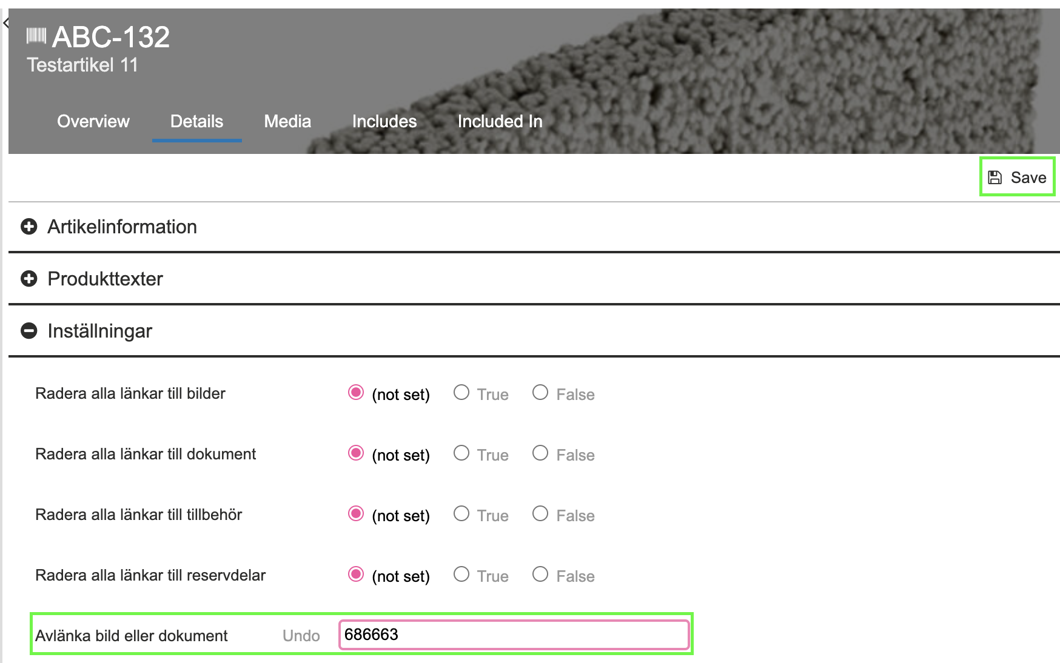This screenshot has width=1060, height=663.
Task: Click the Avlänka bild eller dokument input field
Action: coord(514,635)
